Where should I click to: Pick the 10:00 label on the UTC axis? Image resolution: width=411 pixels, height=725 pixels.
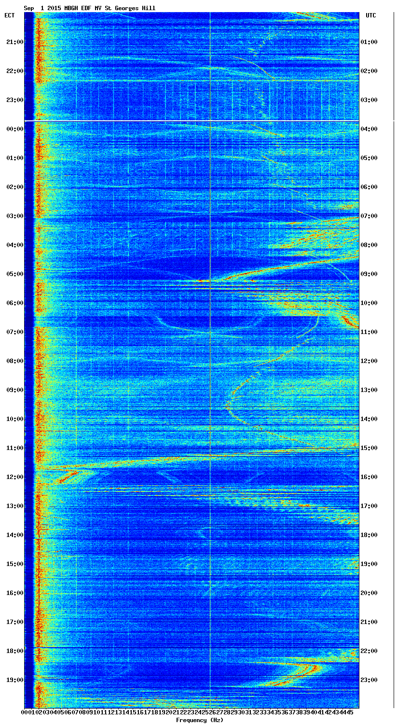click(x=369, y=303)
